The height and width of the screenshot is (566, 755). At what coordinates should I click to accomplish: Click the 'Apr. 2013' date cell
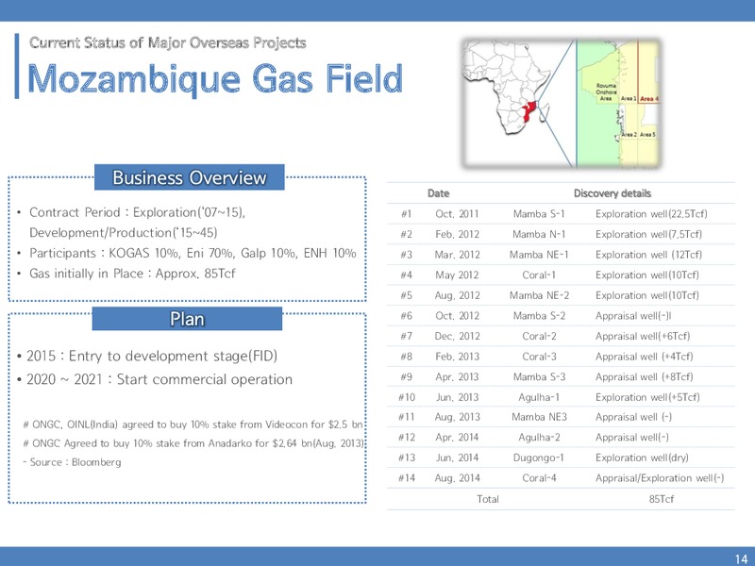(457, 376)
